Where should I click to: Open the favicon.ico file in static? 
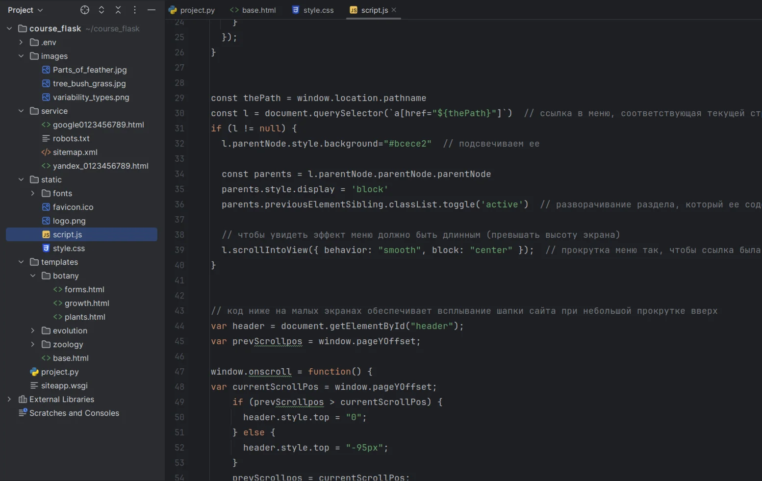(x=73, y=207)
